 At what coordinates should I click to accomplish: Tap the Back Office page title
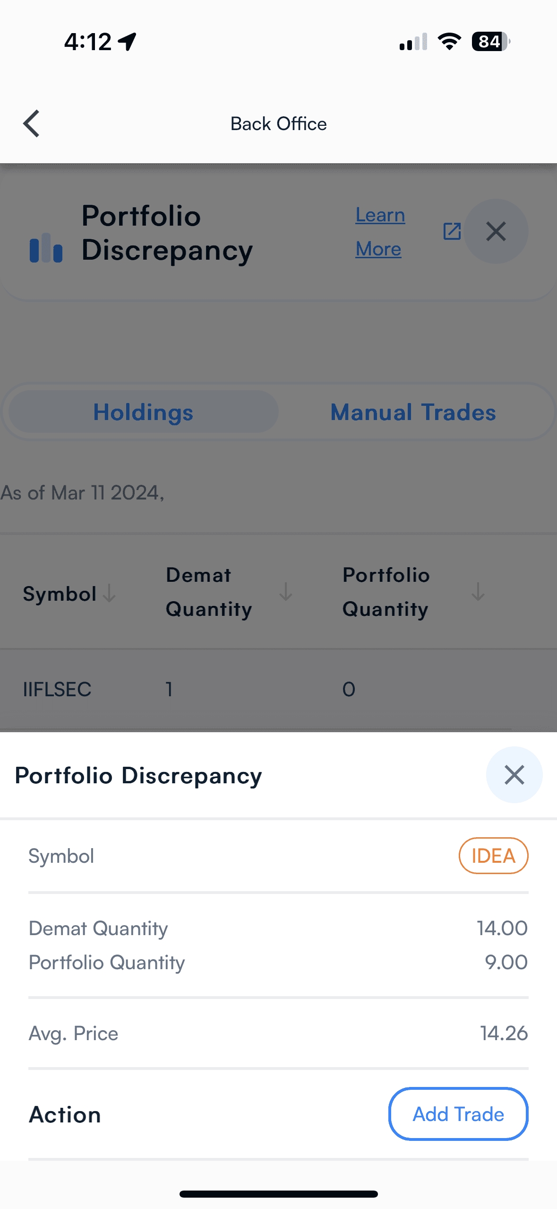[x=278, y=124]
